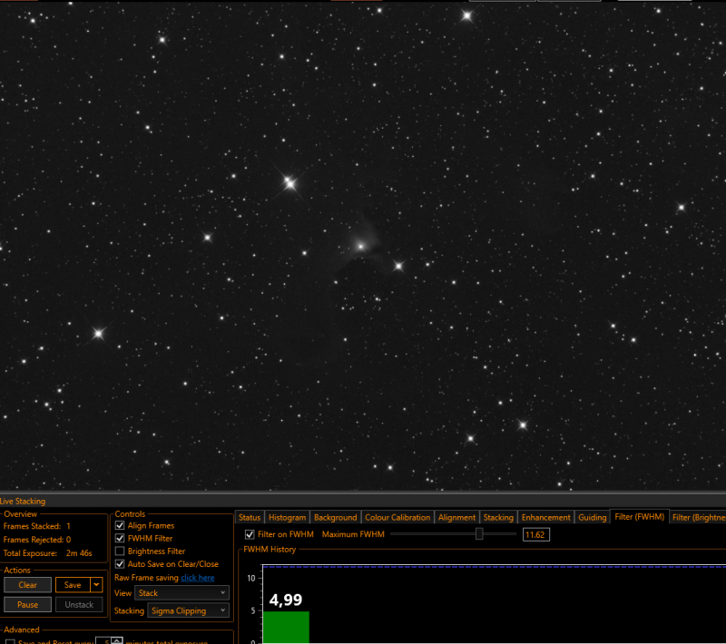
Task: Click the 4,99 FWHM value label
Action: (286, 600)
